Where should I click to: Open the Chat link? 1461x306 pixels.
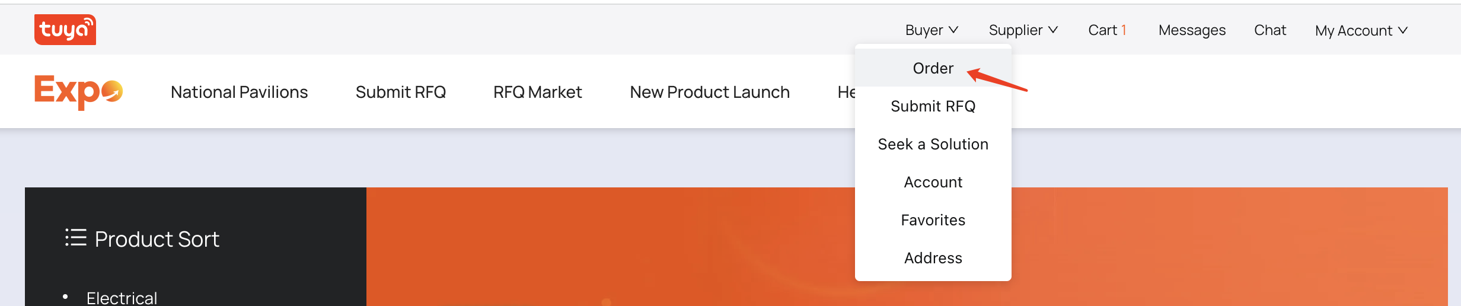1270,30
